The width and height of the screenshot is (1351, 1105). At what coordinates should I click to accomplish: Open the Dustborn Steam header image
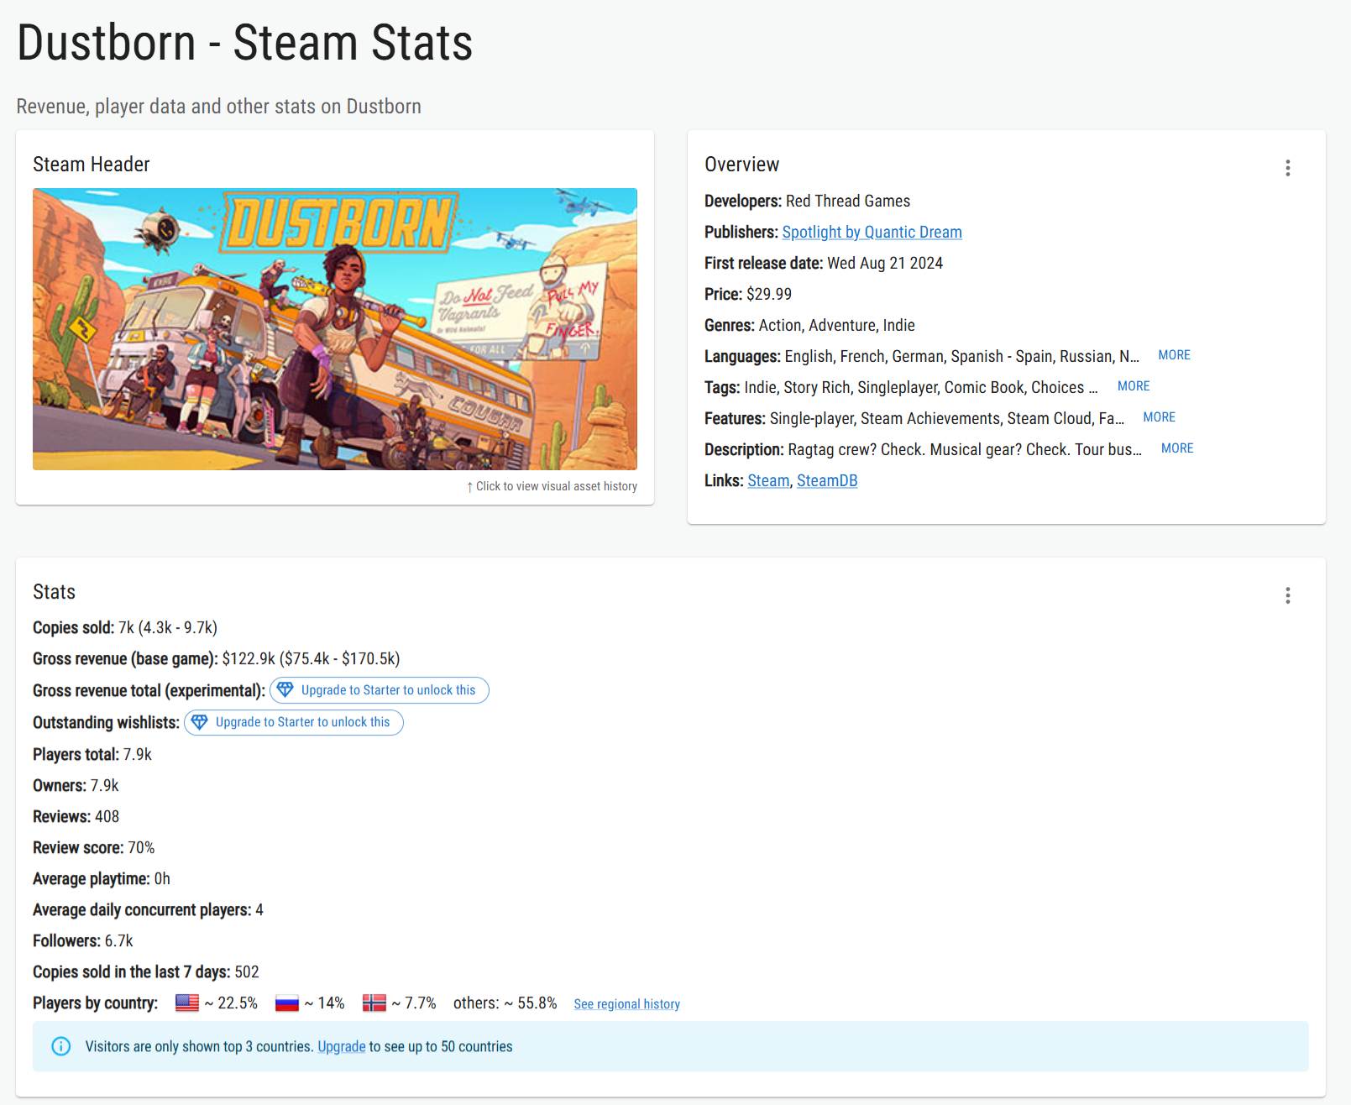[x=335, y=329]
